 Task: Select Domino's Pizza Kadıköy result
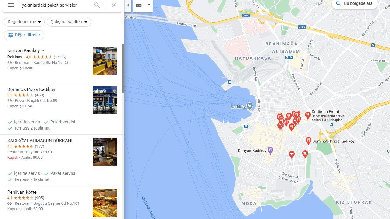point(31,89)
